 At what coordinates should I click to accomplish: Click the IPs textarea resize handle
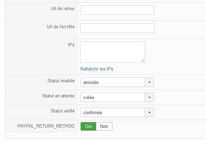pos(142,60)
